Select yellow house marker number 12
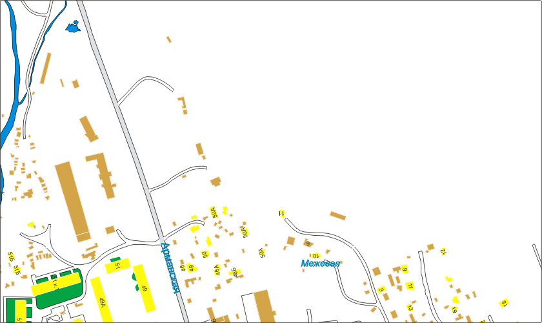 pos(443,251)
